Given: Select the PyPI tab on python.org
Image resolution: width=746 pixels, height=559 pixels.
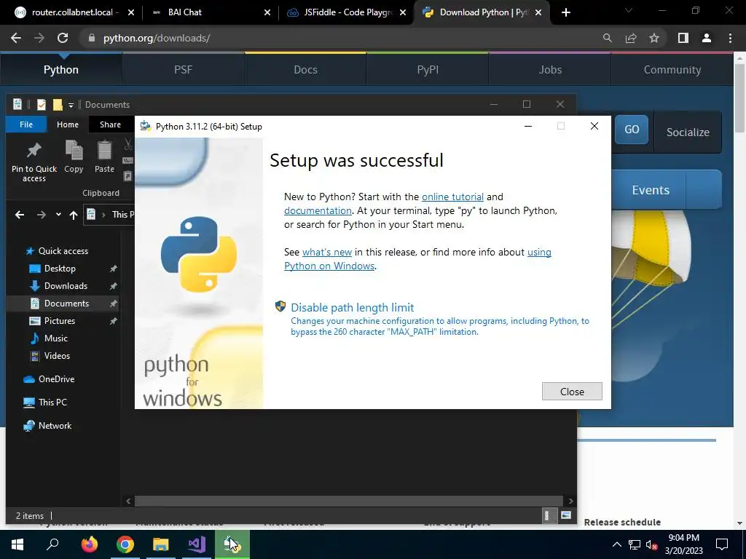Looking at the screenshot, I should point(428,69).
